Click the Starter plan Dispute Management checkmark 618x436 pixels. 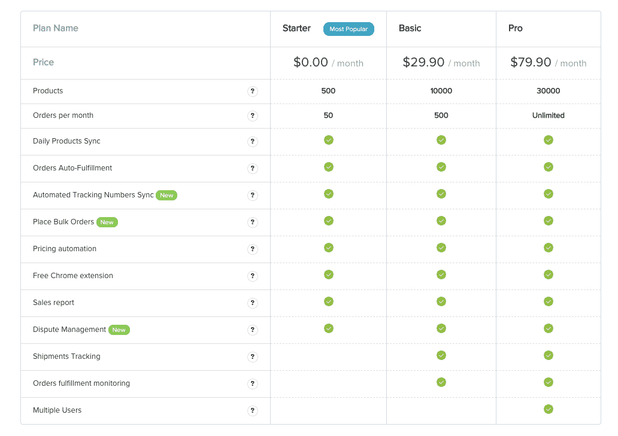point(328,328)
